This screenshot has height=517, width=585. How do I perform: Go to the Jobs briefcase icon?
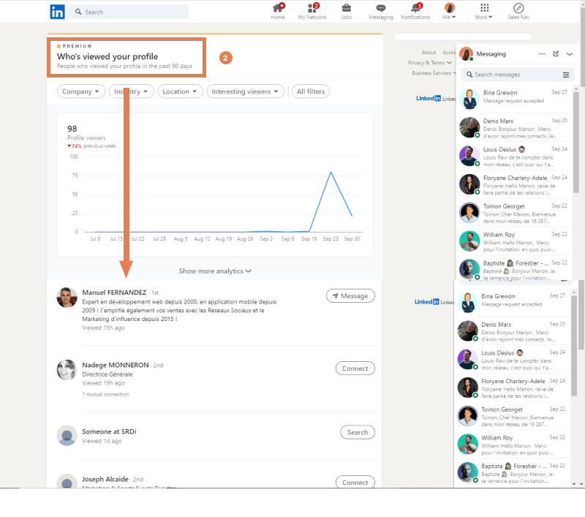346,12
